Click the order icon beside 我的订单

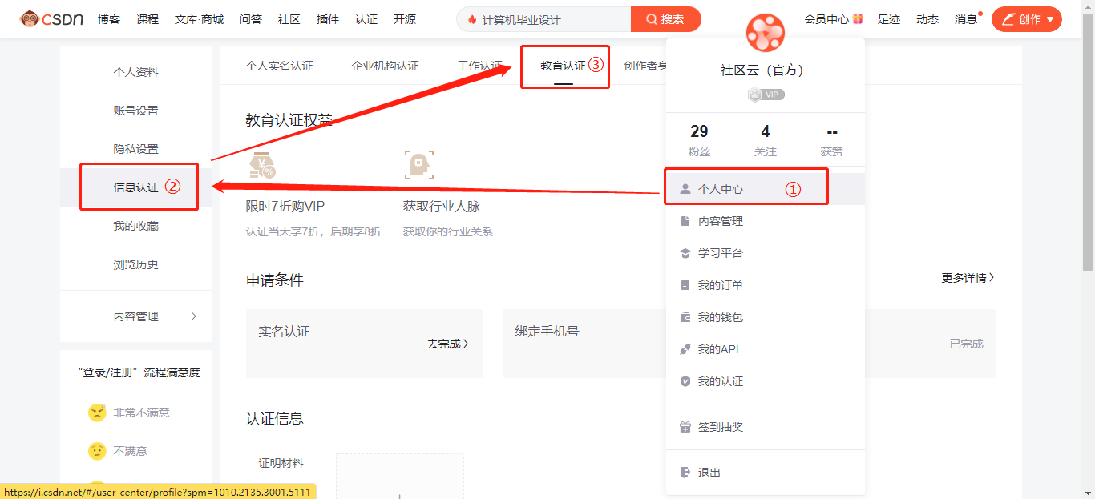click(x=685, y=285)
